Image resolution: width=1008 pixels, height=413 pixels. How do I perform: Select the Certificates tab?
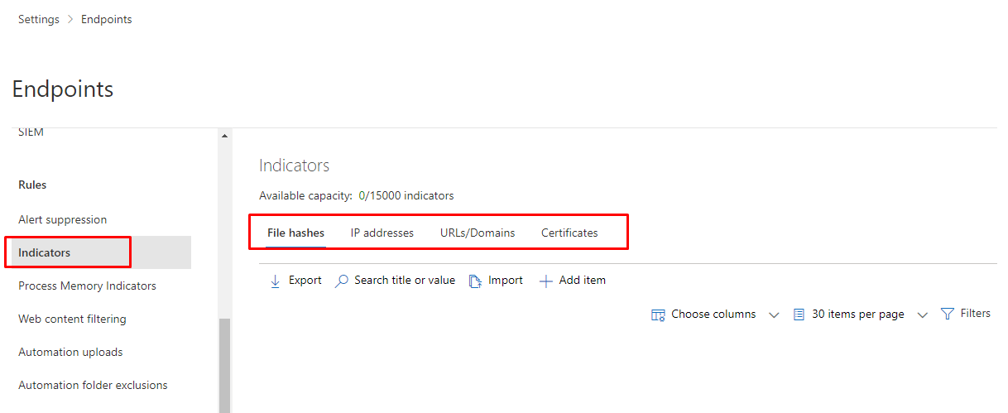tap(569, 233)
